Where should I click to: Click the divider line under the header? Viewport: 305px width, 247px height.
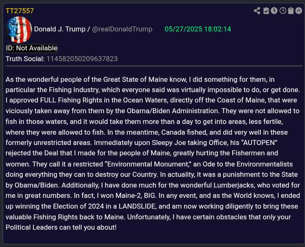(x=154, y=66)
